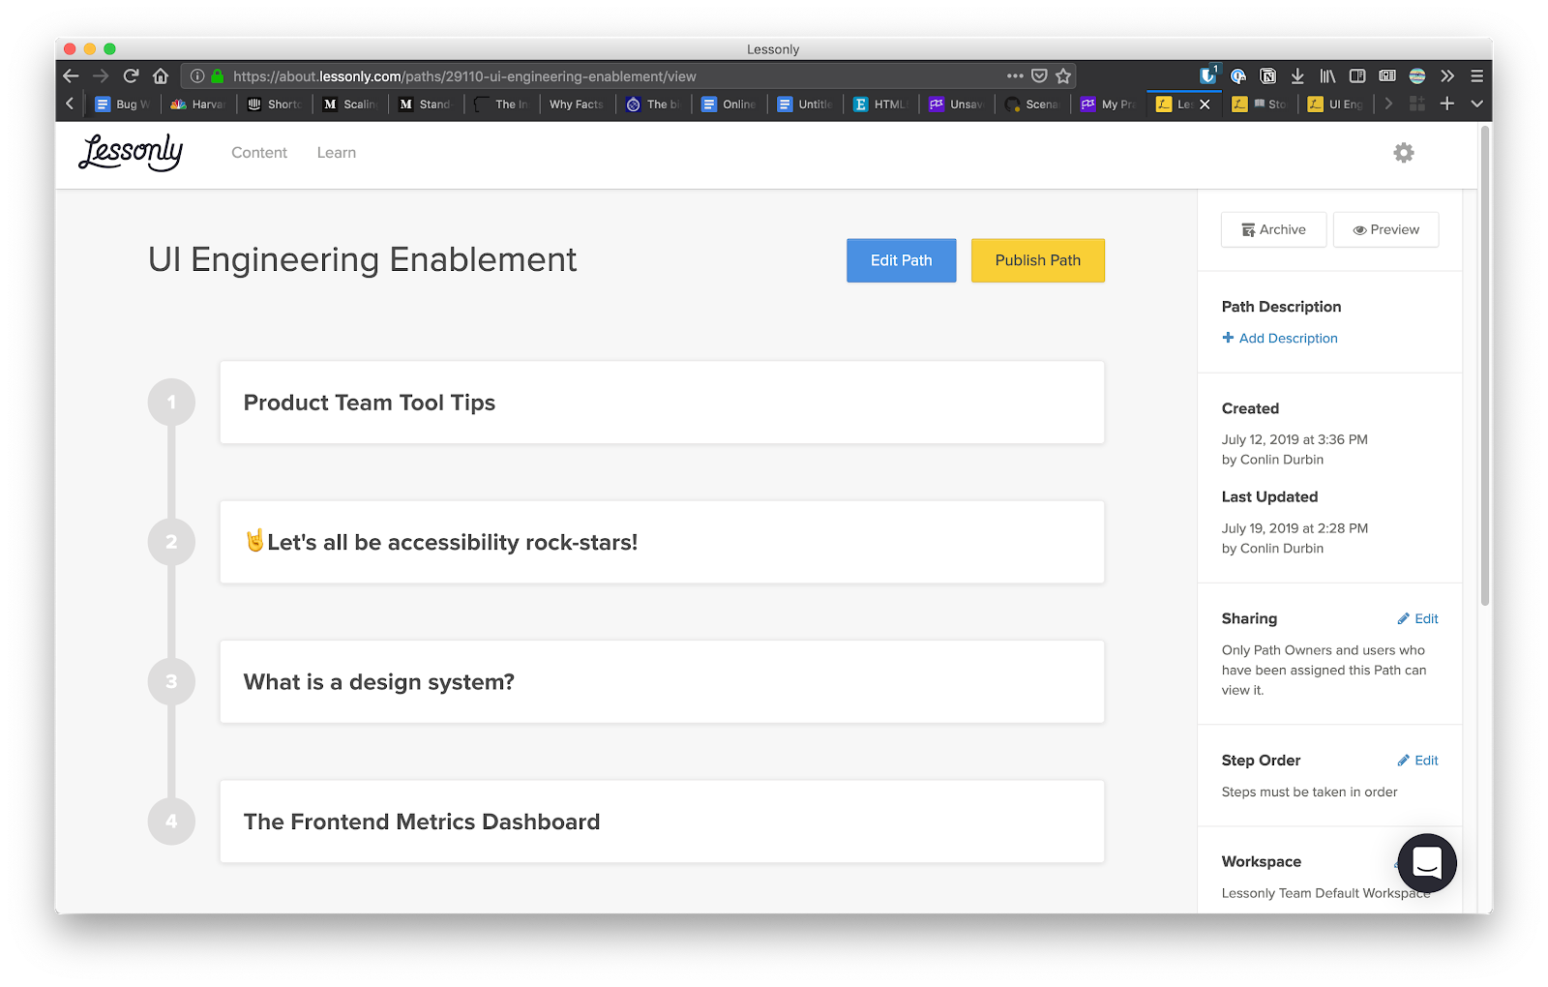Click the greyed tab-groups grid icon
The image size is (1548, 987).
(1417, 104)
